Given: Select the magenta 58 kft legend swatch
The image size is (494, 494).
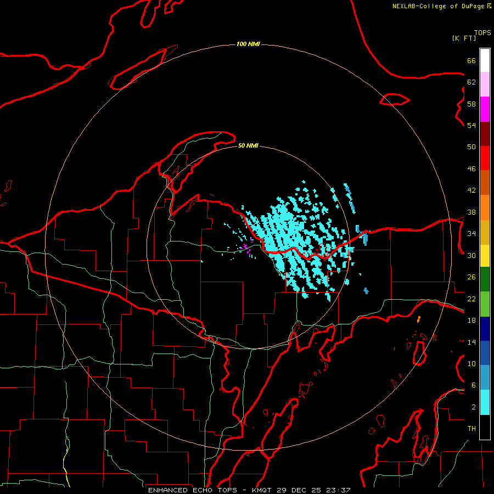Looking at the screenshot, I should (x=485, y=109).
